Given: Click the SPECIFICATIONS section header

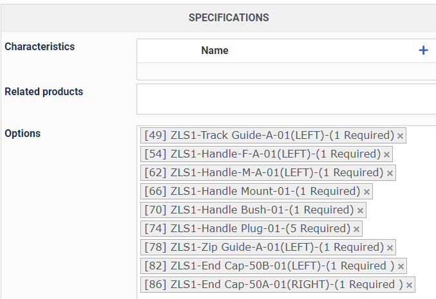Looking at the screenshot, I should click(229, 18).
